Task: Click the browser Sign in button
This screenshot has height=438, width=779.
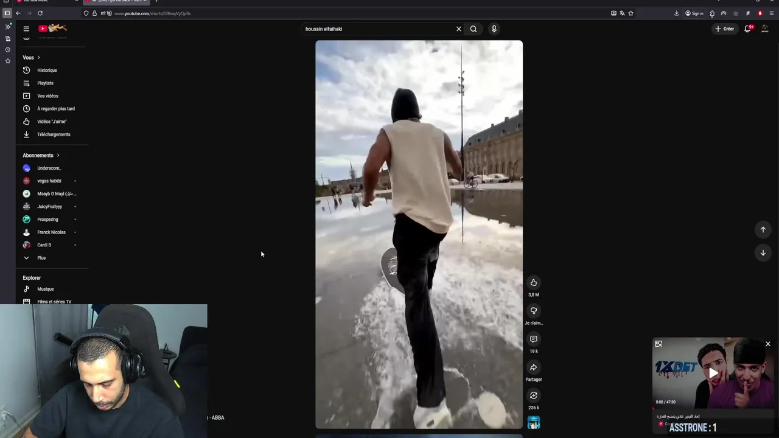Action: 694,13
